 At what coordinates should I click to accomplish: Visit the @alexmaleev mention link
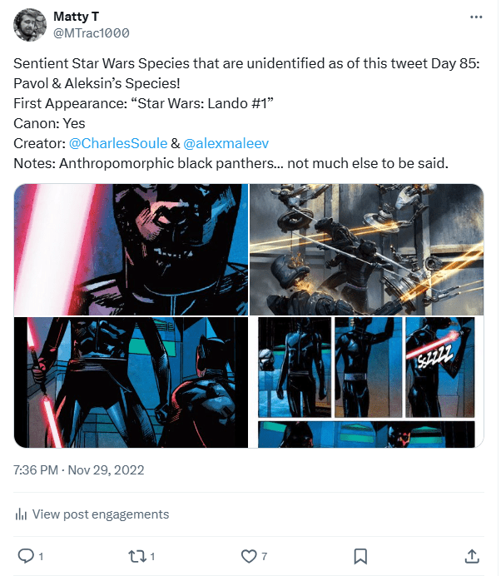226,143
